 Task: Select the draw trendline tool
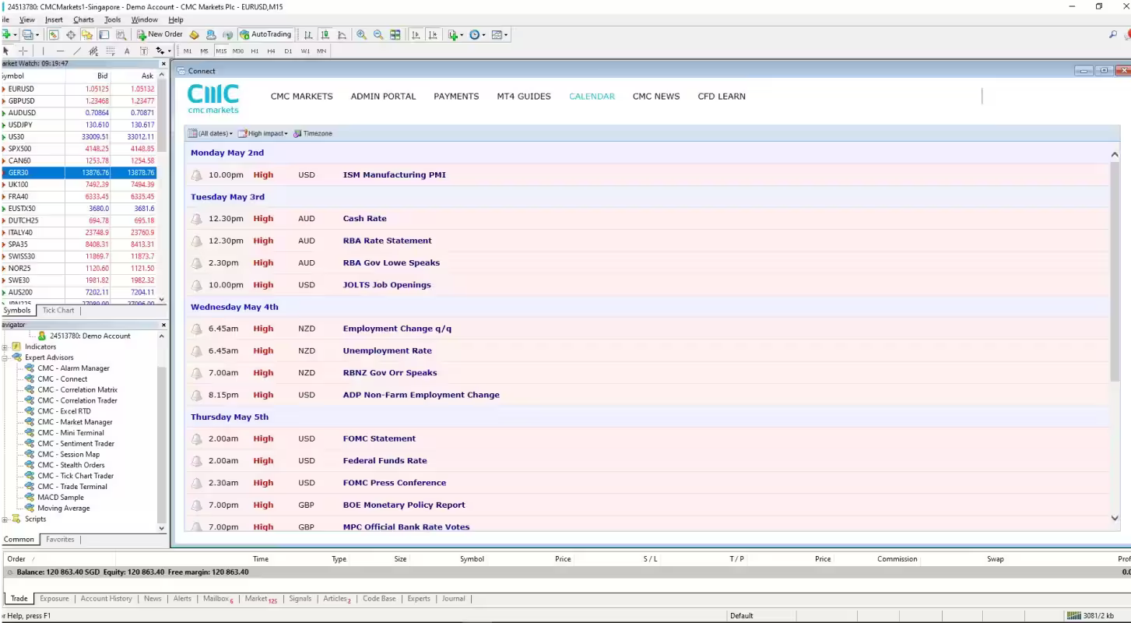pos(77,51)
